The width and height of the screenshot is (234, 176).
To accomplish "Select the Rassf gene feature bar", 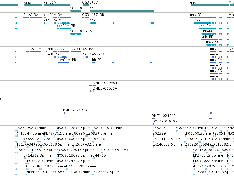I will click(32, 5).
